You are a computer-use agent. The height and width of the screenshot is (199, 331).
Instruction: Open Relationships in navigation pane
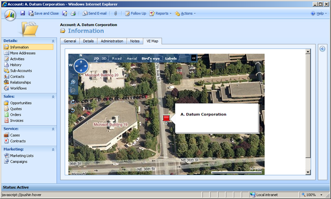tap(18, 82)
